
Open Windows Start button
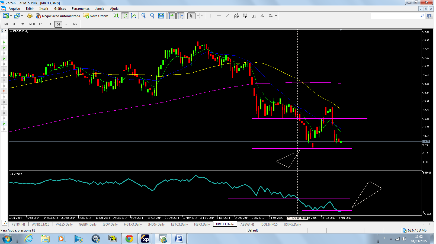[x=7, y=239]
